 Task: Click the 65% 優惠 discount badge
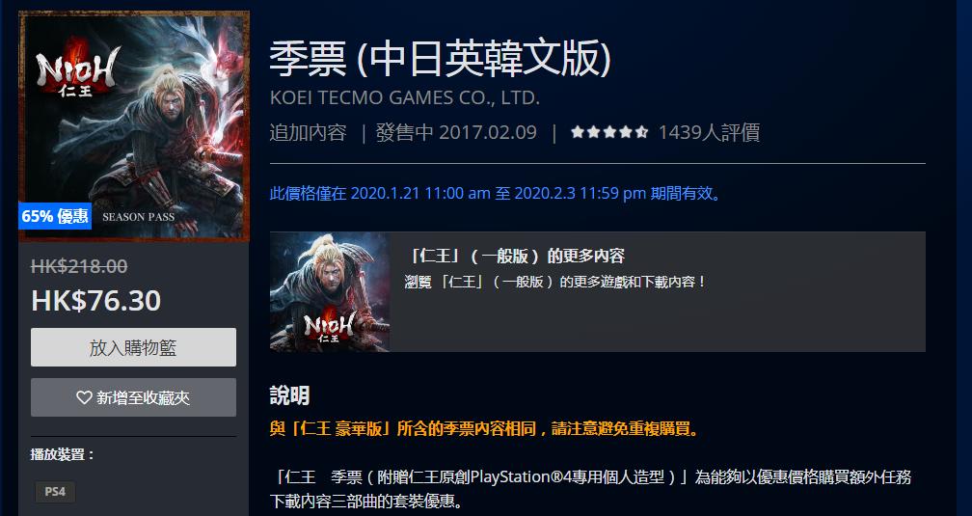coord(55,216)
